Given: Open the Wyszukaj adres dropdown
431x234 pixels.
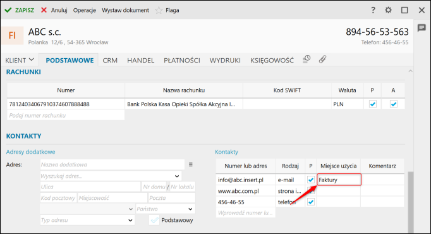Looking at the screenshot, I should point(177,176).
